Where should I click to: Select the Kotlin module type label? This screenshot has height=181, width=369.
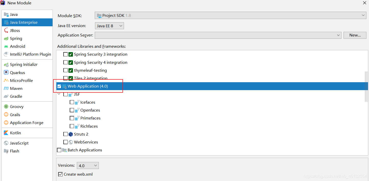[x=15, y=133]
